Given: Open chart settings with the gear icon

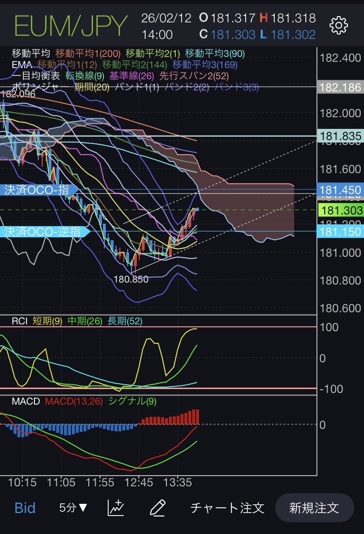Looking at the screenshot, I should click(338, 25).
